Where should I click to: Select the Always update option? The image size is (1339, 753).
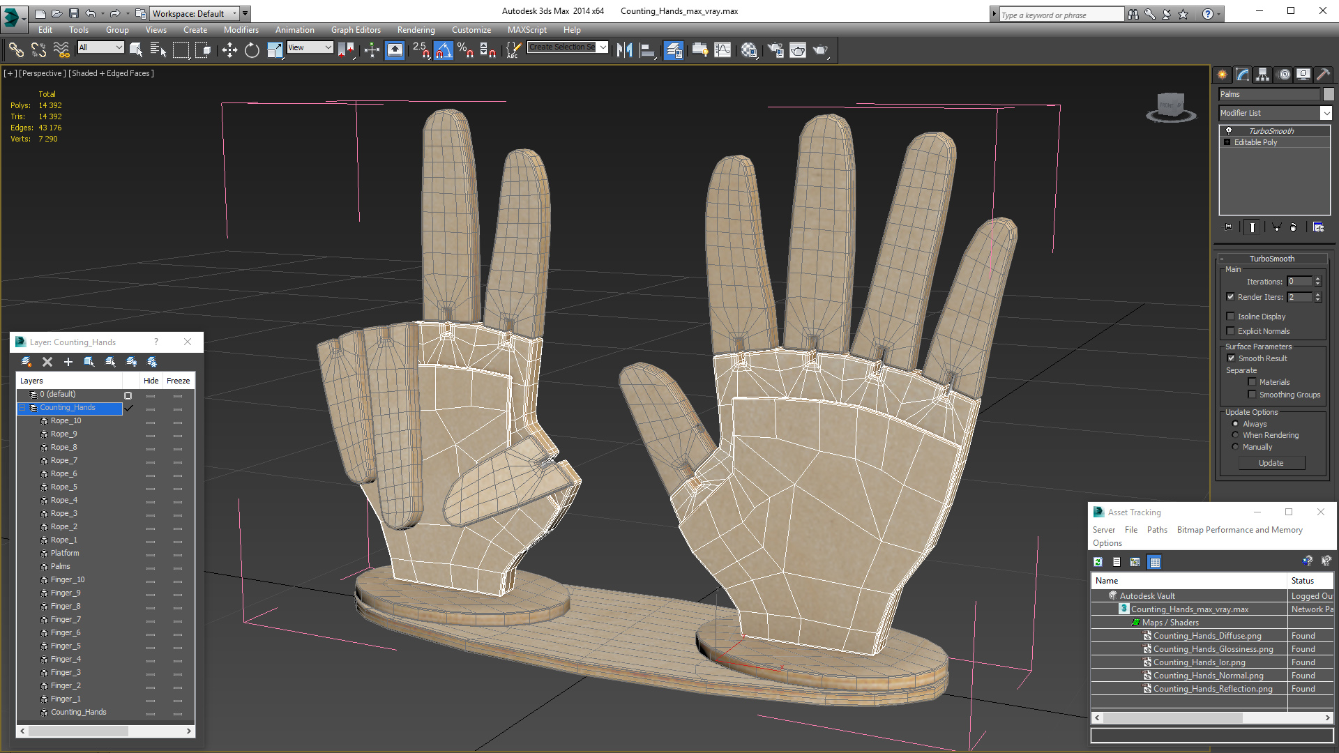[1236, 424]
